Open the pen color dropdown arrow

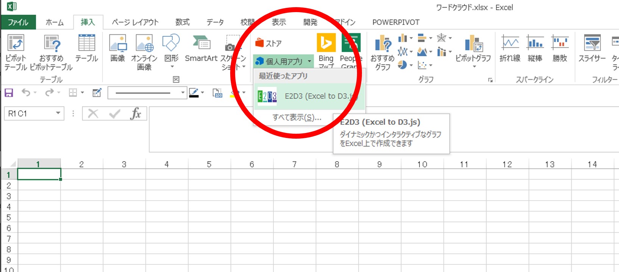click(203, 93)
